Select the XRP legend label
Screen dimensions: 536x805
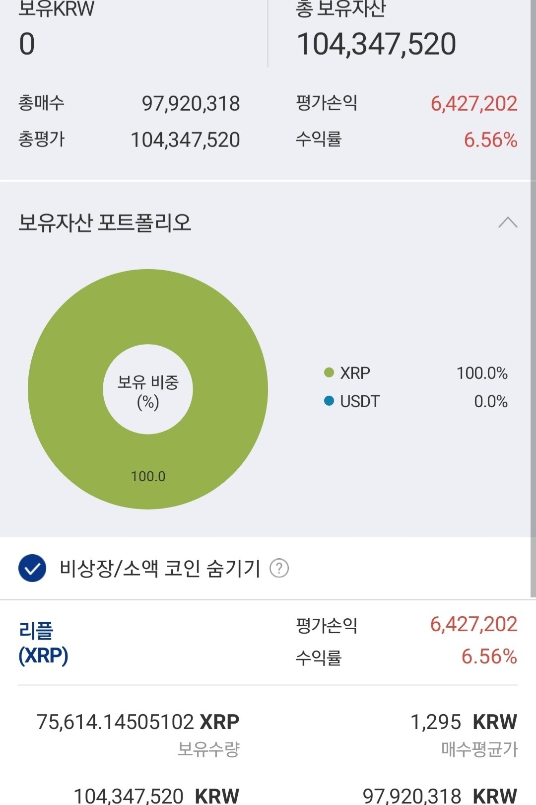(355, 373)
